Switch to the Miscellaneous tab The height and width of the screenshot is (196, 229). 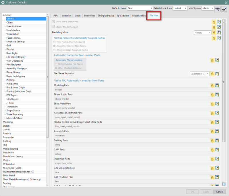139,16
